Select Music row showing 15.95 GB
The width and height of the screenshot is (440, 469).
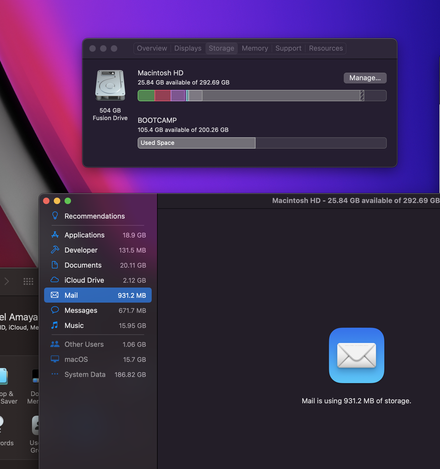[98, 325]
